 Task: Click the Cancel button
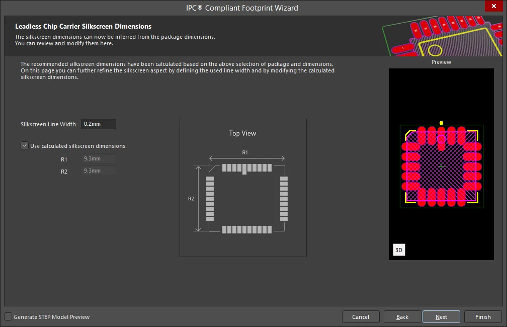point(361,317)
